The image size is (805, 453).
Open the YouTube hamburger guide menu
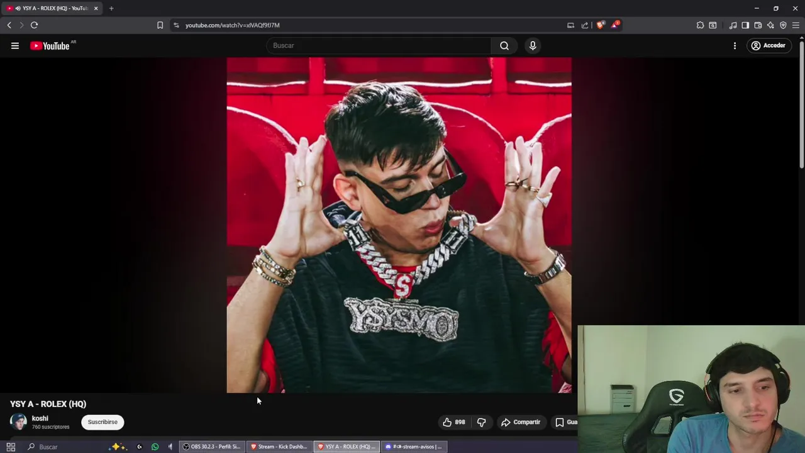(x=15, y=45)
